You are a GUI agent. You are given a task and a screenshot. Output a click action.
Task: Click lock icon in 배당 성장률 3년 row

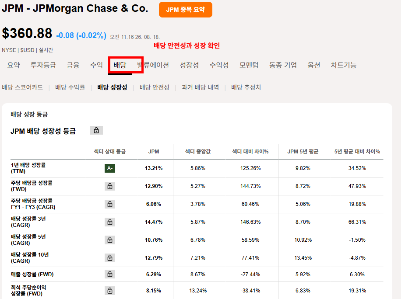[x=110, y=222]
